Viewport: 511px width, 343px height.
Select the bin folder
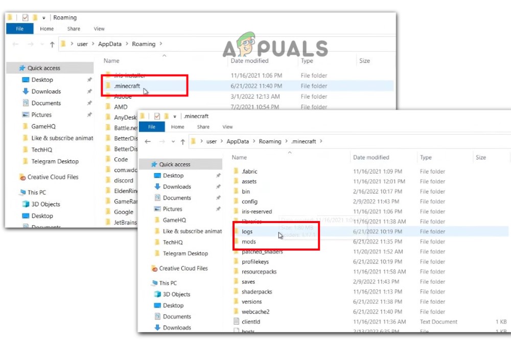(x=246, y=192)
